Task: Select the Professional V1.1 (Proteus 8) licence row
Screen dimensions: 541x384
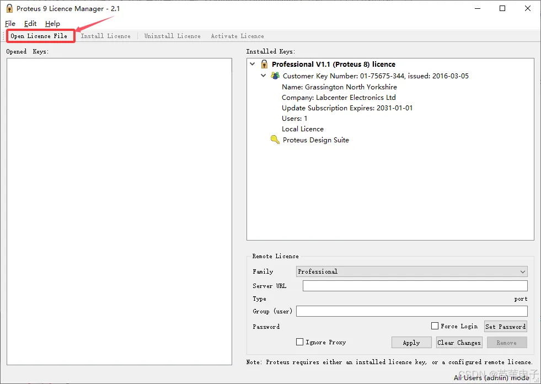Action: [333, 64]
